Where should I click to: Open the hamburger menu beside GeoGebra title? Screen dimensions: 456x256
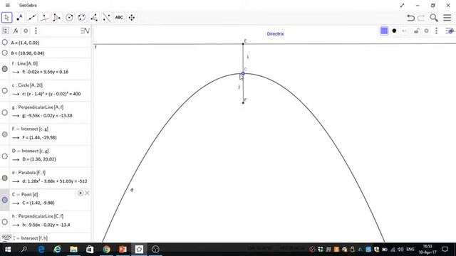click(x=8, y=5)
